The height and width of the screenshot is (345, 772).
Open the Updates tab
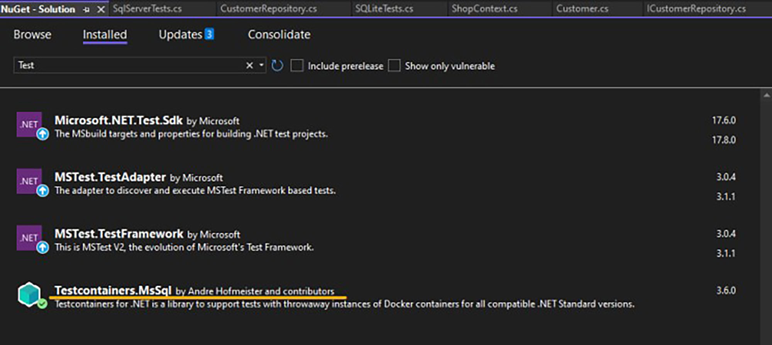(181, 35)
